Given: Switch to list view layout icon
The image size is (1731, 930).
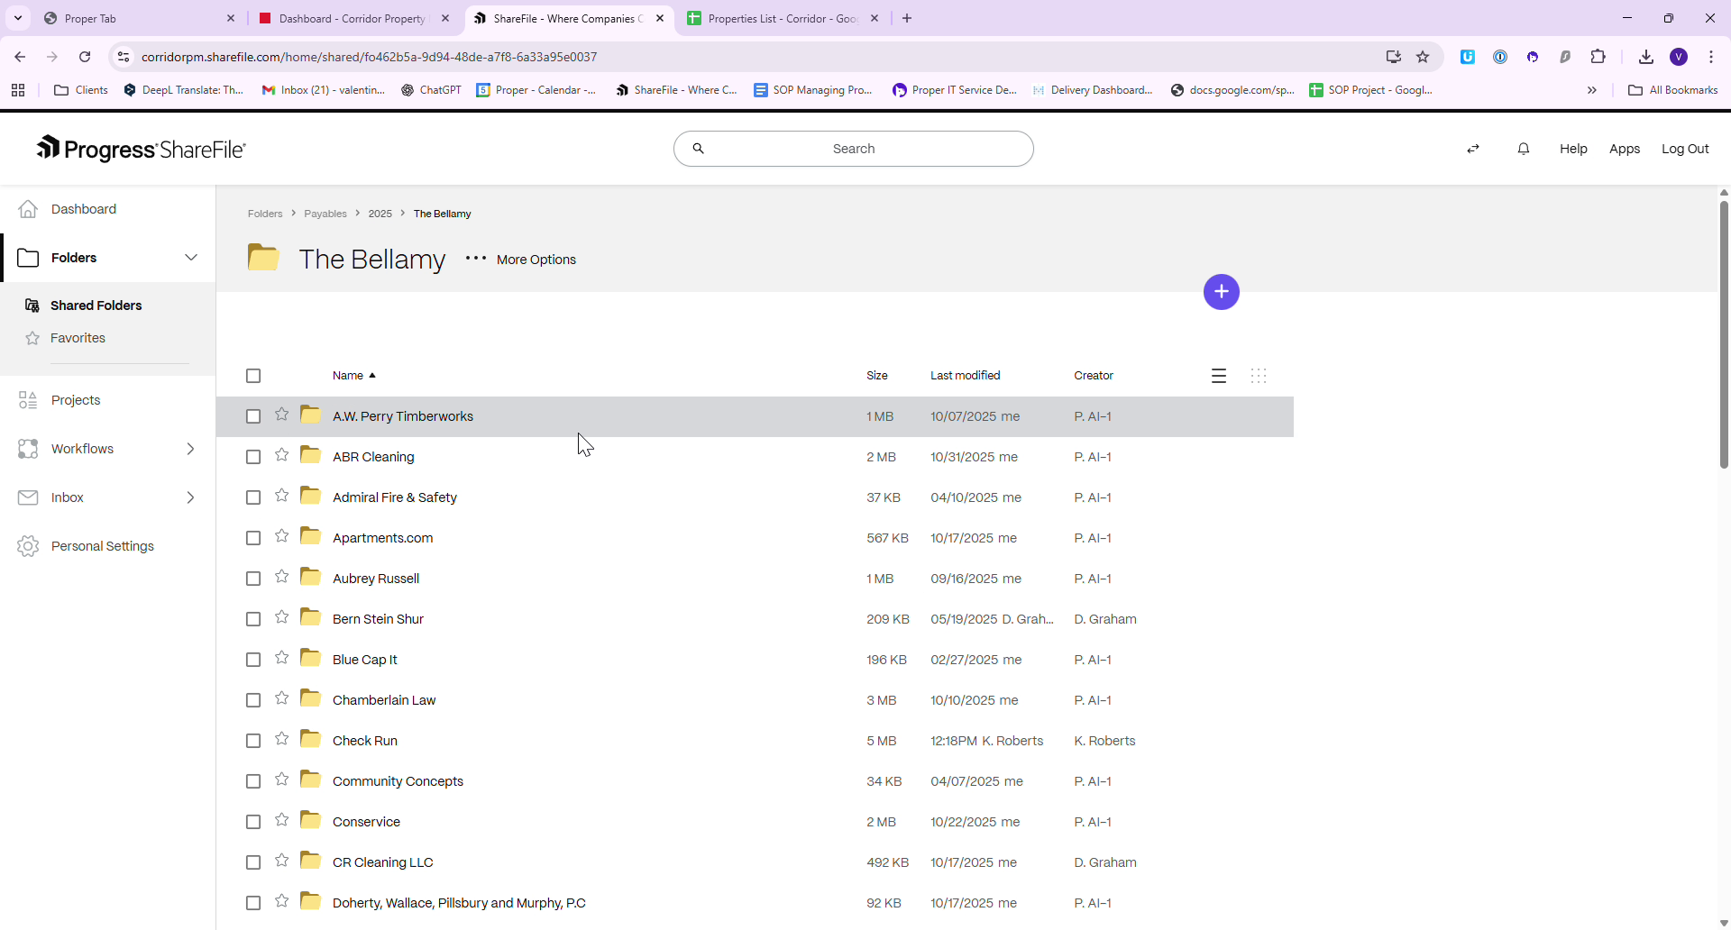Looking at the screenshot, I should [1219, 376].
